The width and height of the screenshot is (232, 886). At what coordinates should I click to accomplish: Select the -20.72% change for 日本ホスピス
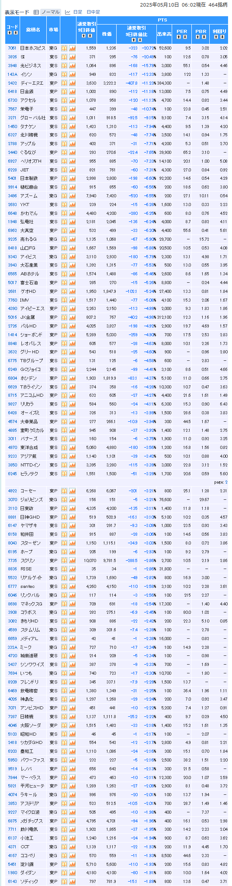click(149, 48)
